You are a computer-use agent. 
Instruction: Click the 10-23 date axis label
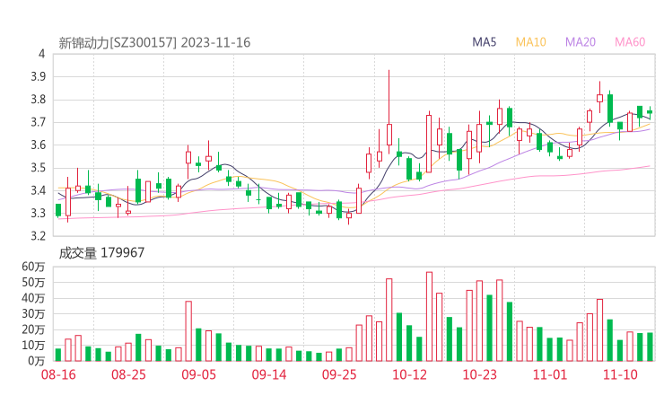pyautogui.click(x=479, y=374)
